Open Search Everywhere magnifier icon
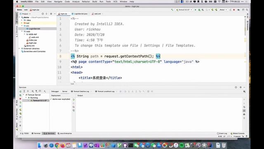Image resolution: width=264 pixels, height=149 pixels. click(x=247, y=10)
